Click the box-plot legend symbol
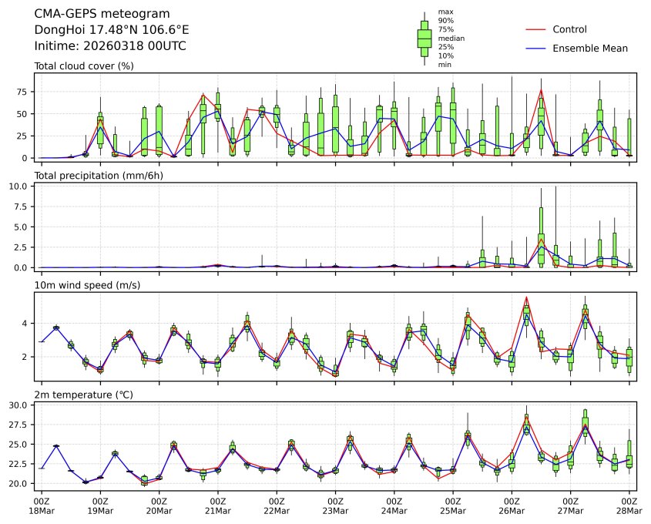651x524 pixels. click(x=424, y=39)
